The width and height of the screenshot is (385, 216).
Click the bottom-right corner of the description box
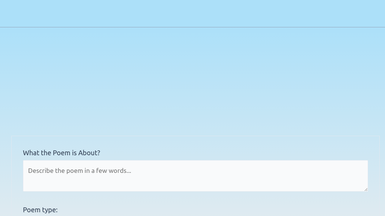pos(367,190)
